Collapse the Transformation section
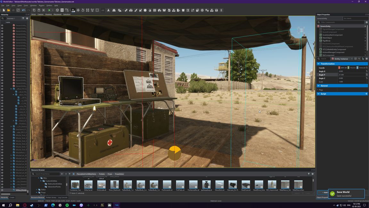Viewport: 369px width, 208px height. tap(319, 64)
